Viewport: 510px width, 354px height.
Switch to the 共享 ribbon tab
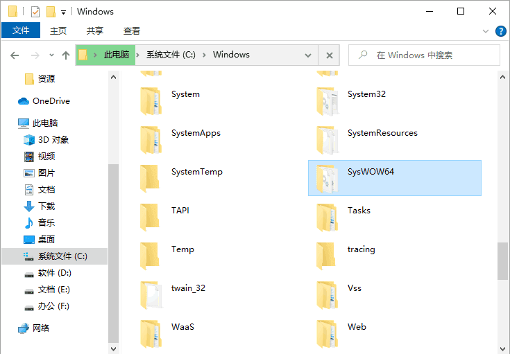95,31
